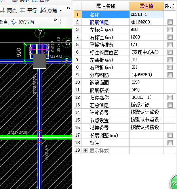Click the 920 dimension label in the drawing
177x189 pixels.
click(19, 52)
